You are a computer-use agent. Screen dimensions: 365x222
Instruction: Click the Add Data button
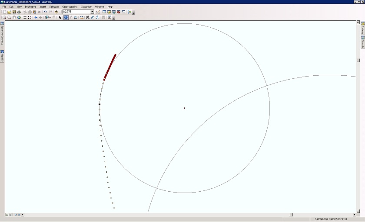[56, 12]
